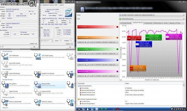Click the green Reference Drive color swatch
Screen dimensions: 187x111
coord(117,49)
